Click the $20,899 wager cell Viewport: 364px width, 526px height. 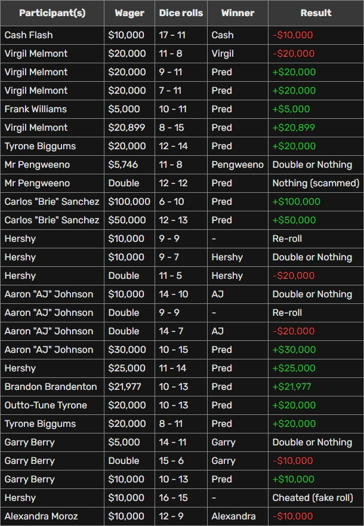[126, 128]
